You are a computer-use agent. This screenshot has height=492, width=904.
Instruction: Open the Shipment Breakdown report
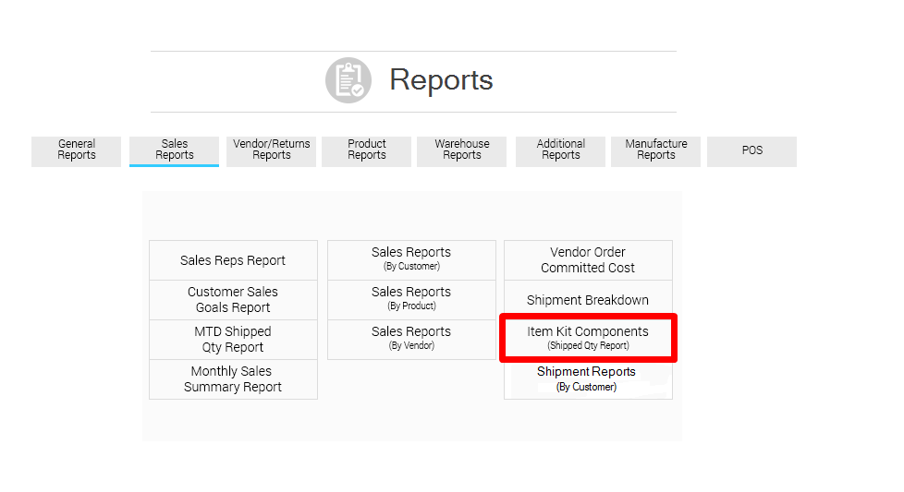pos(588,300)
